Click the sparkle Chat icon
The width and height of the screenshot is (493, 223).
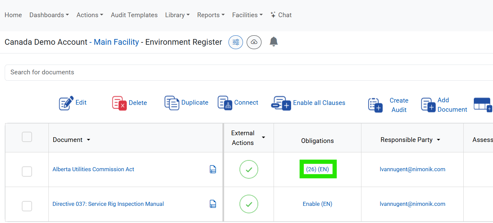click(x=273, y=15)
